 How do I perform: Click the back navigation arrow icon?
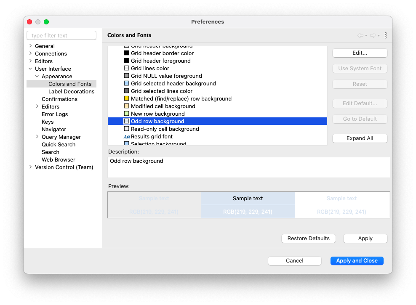click(360, 35)
